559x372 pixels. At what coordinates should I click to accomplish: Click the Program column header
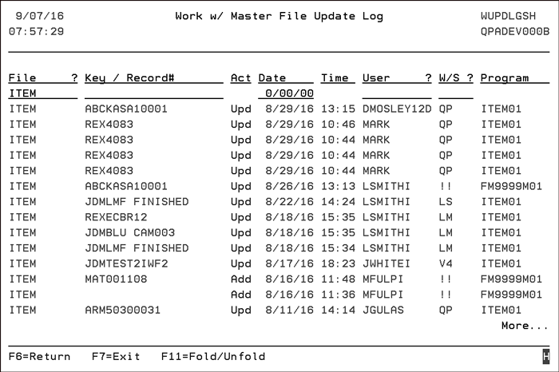[505, 77]
